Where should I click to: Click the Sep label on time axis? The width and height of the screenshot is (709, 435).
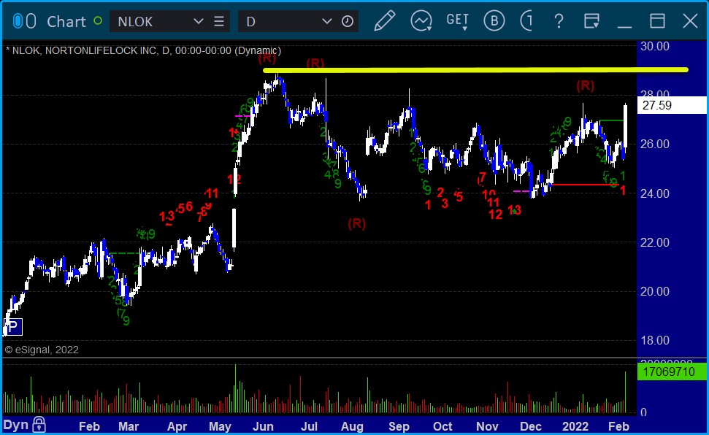pyautogui.click(x=399, y=426)
